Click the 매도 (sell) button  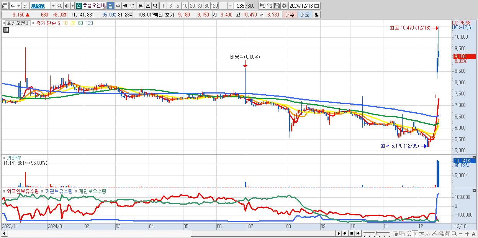tap(305, 15)
